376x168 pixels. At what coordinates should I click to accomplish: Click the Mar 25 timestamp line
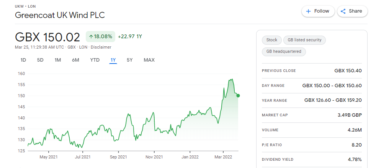[63, 47]
